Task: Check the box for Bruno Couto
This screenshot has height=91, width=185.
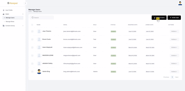Action: coord(32,39)
